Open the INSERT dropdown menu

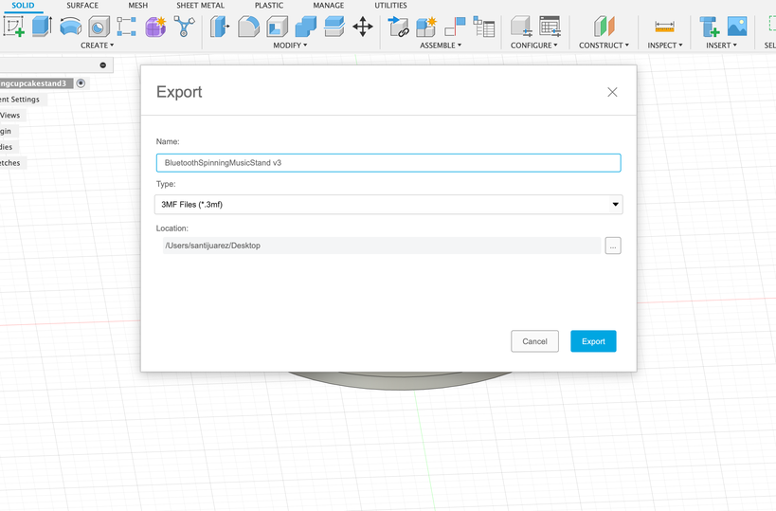tap(721, 46)
